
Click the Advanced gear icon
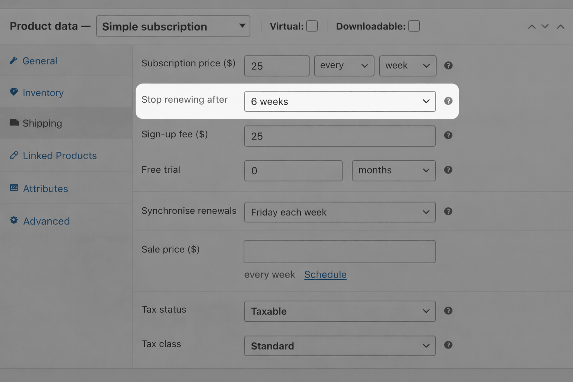14,220
